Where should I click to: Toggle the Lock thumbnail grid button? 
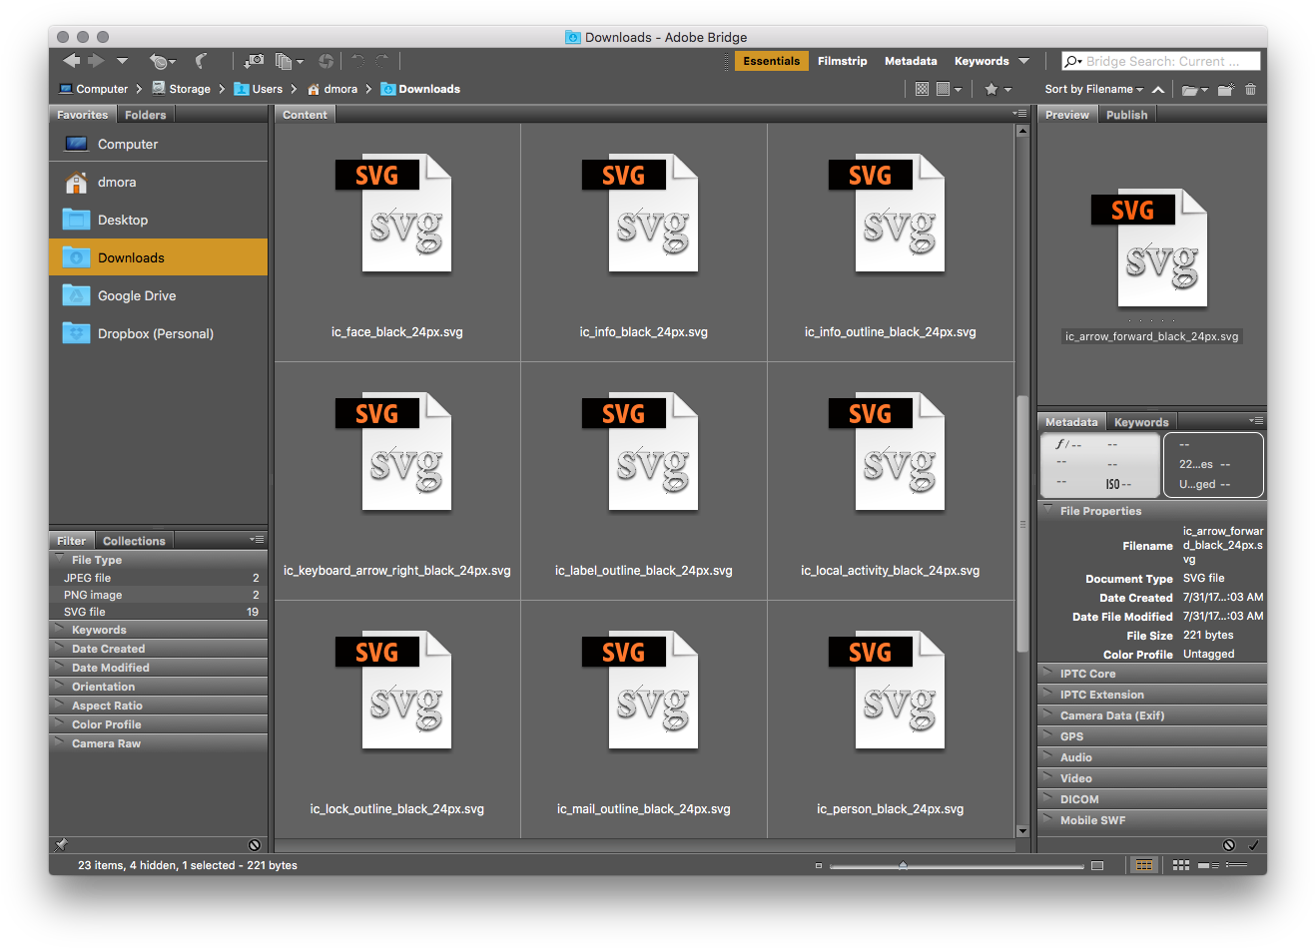(x=1143, y=865)
